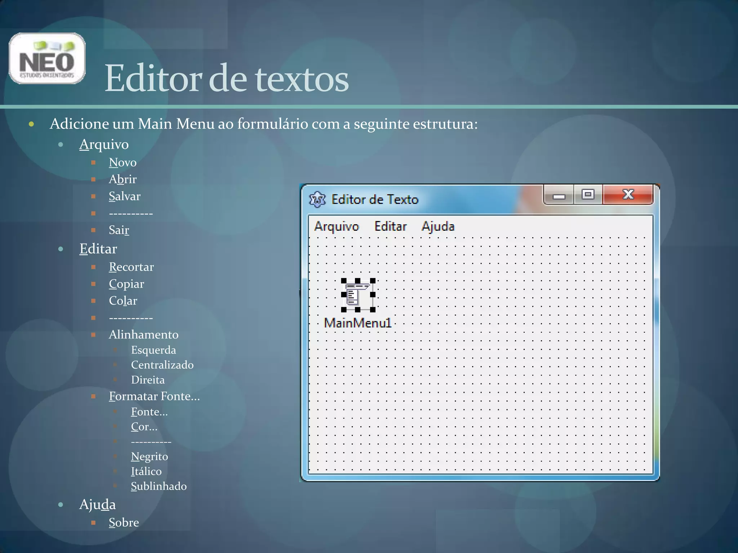Click the 'Alinhamento' list item
The image size is (738, 553).
coord(143,334)
